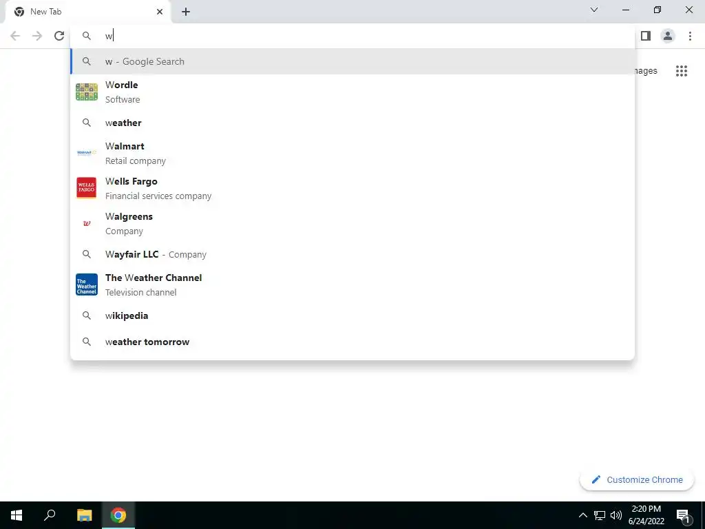Close the New Tab tab
The height and width of the screenshot is (529, 705).
point(160,12)
